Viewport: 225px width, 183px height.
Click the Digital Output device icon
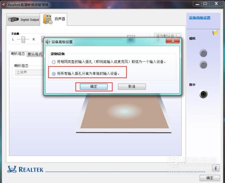13,19
